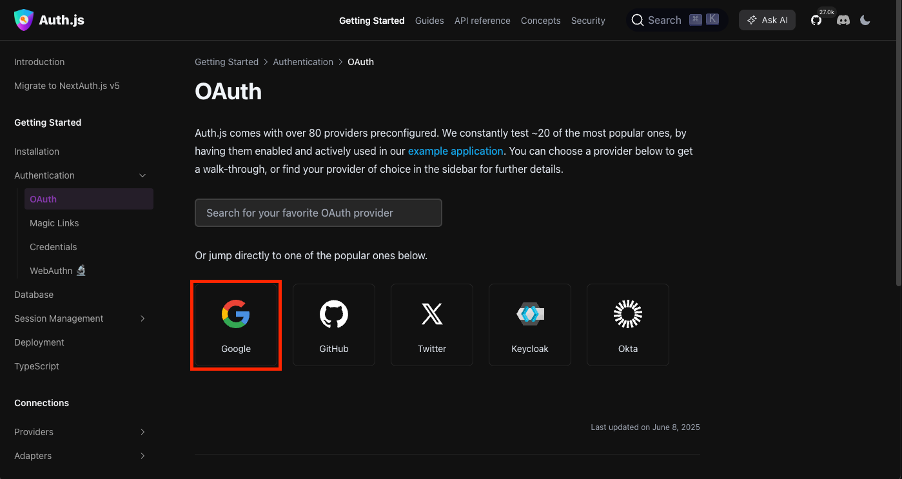Viewport: 902px width, 479px height.
Task: Expand the Session Management chevron
Action: [x=142, y=318]
